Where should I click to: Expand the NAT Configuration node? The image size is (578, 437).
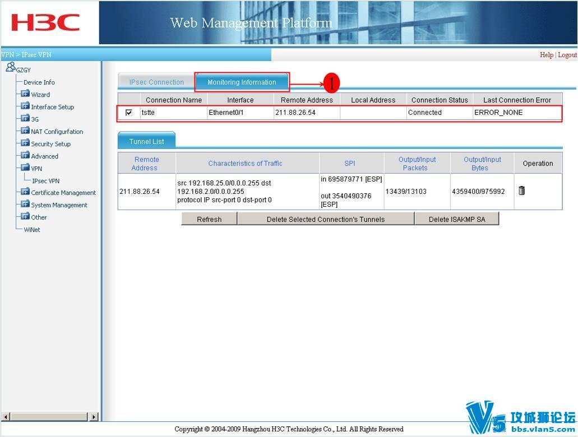pos(25,131)
